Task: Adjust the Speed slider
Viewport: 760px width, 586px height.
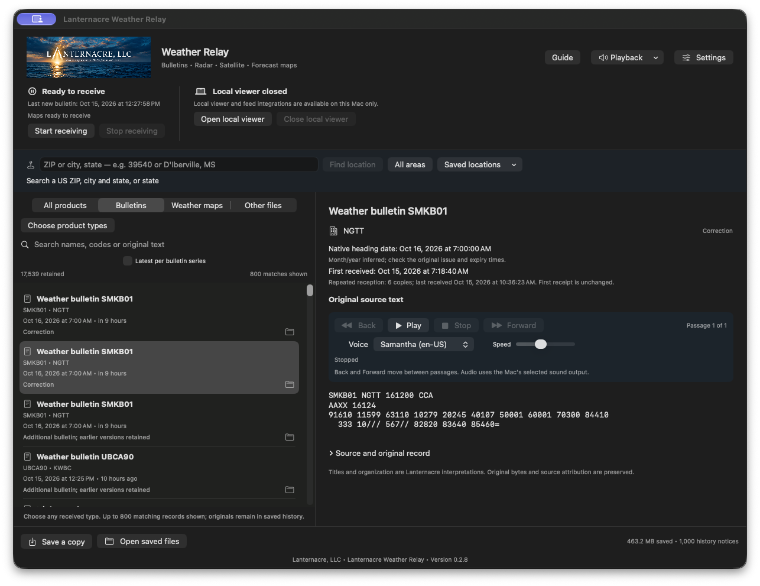Action: point(541,344)
